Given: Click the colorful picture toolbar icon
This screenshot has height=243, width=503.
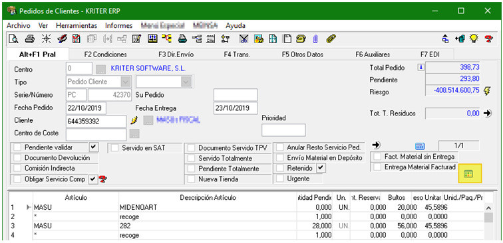Looking at the screenshot, I should coord(259,39).
